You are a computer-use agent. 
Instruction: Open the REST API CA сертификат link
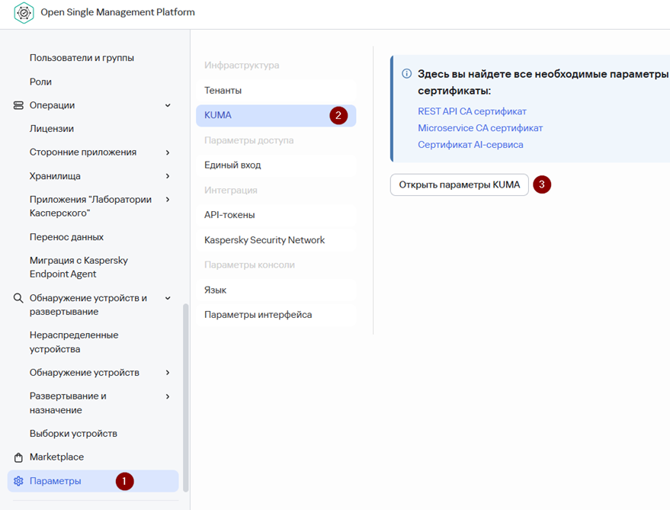[472, 111]
